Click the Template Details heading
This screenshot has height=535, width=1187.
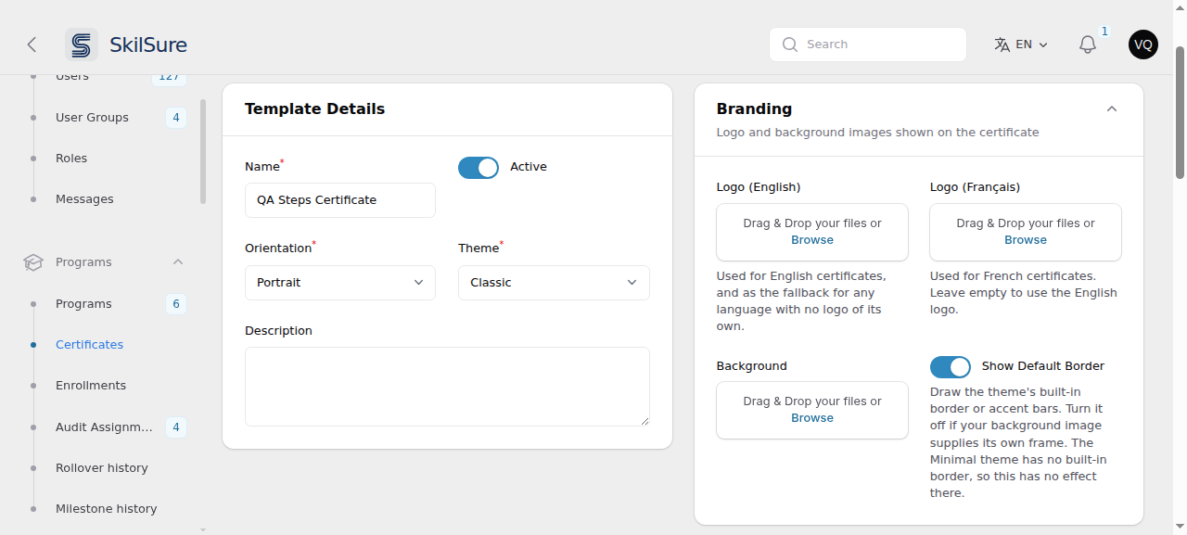(x=314, y=109)
